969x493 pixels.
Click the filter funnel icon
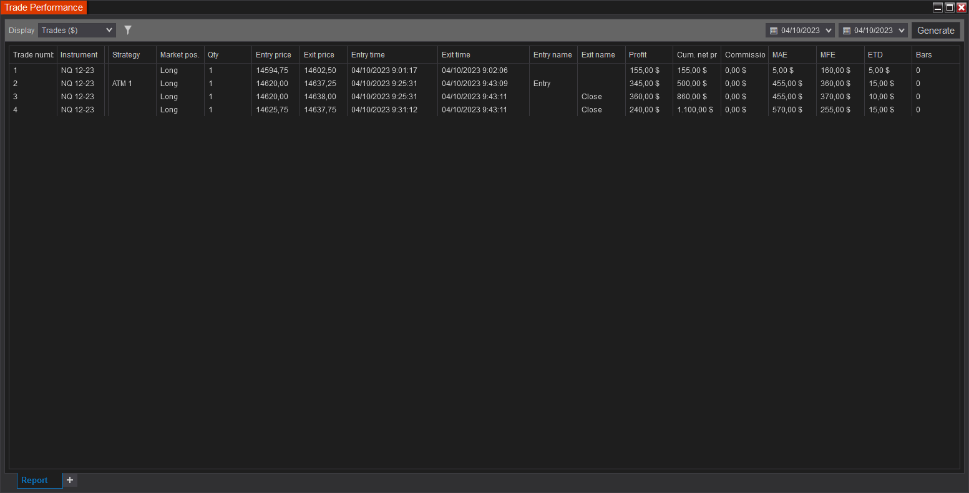click(x=128, y=30)
